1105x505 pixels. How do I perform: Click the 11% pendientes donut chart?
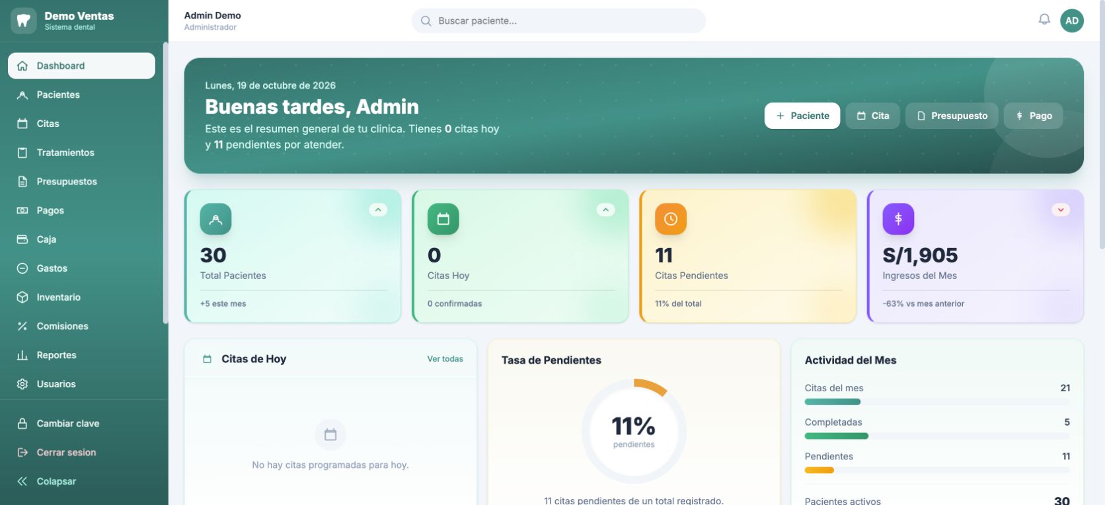[x=634, y=431]
